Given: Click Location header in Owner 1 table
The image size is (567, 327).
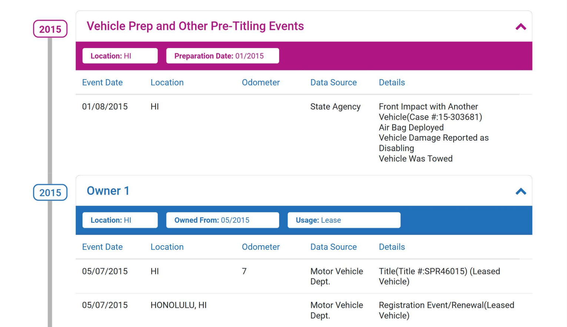Looking at the screenshot, I should click(167, 247).
